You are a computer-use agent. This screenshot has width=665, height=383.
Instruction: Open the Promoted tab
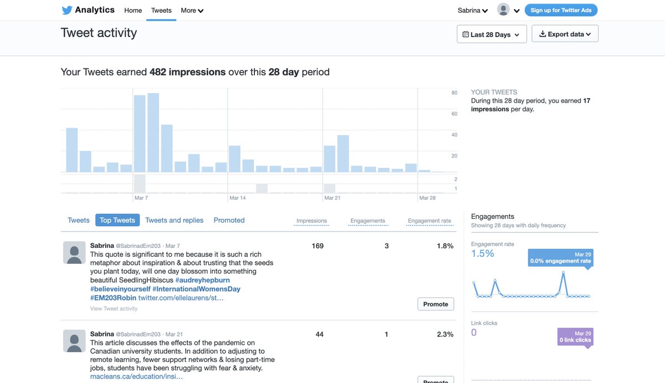point(229,220)
